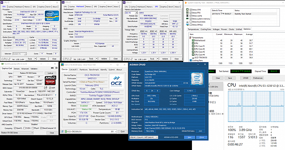Click the Stress local disks drive icon
Screen dimensions: 285x150
click(187, 22)
